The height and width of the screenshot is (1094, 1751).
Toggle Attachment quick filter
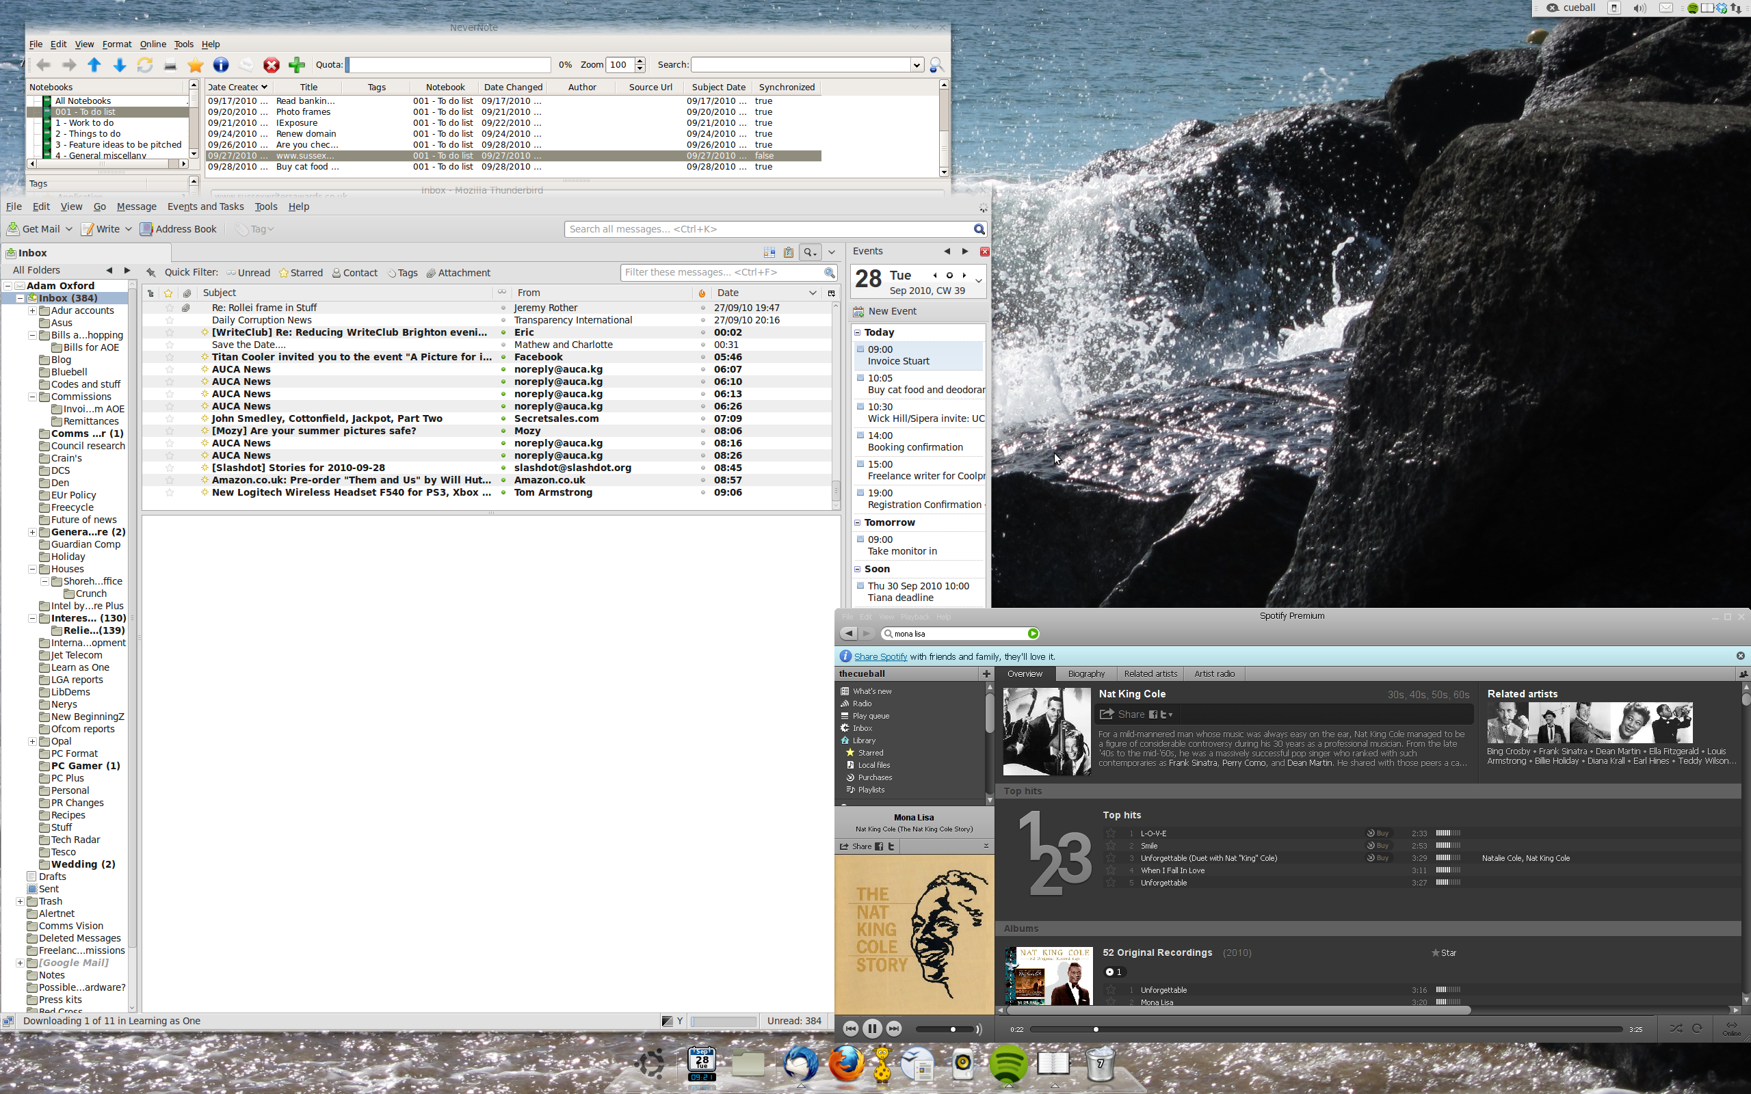(458, 273)
